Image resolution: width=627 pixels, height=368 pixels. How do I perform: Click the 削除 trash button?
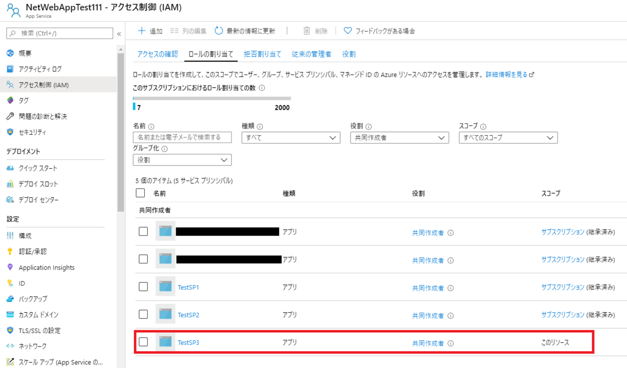316,31
